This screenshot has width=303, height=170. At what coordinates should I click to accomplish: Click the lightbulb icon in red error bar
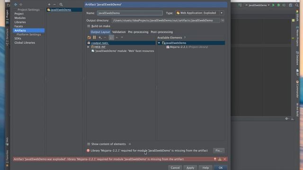coord(215,159)
